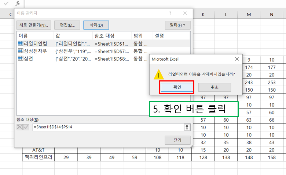Click the table icon beside 삼성전자우

pyautogui.click(x=21, y=51)
